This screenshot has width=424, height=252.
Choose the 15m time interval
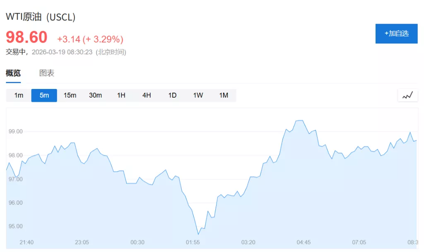[x=70, y=96]
